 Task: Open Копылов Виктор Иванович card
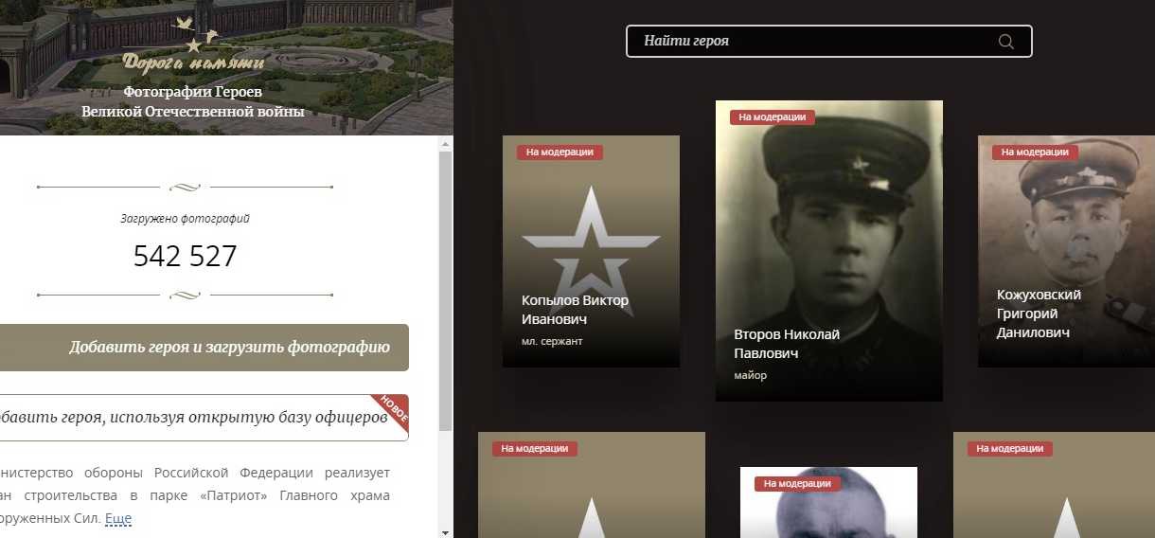[x=591, y=251]
